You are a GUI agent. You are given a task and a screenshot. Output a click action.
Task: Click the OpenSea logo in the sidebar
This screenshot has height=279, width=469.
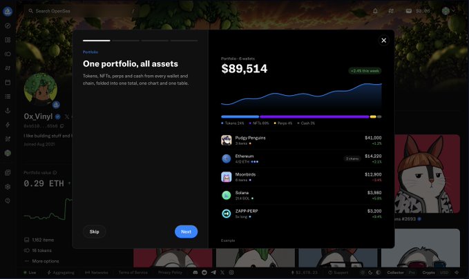[8, 11]
